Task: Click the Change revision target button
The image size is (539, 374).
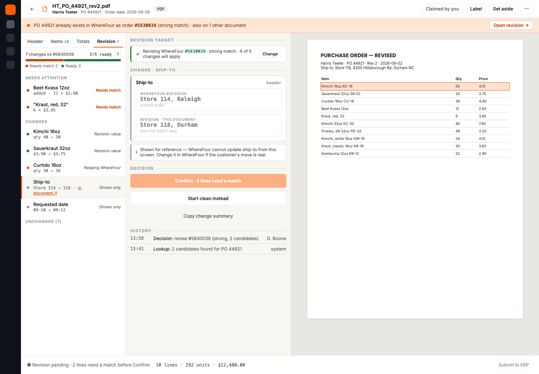Action: point(270,54)
